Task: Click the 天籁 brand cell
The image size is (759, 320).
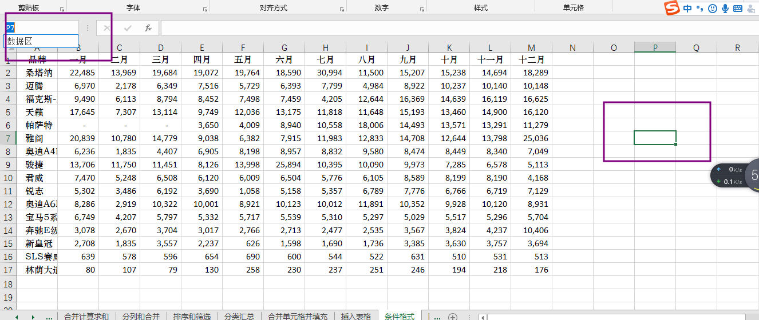Action: (37, 112)
